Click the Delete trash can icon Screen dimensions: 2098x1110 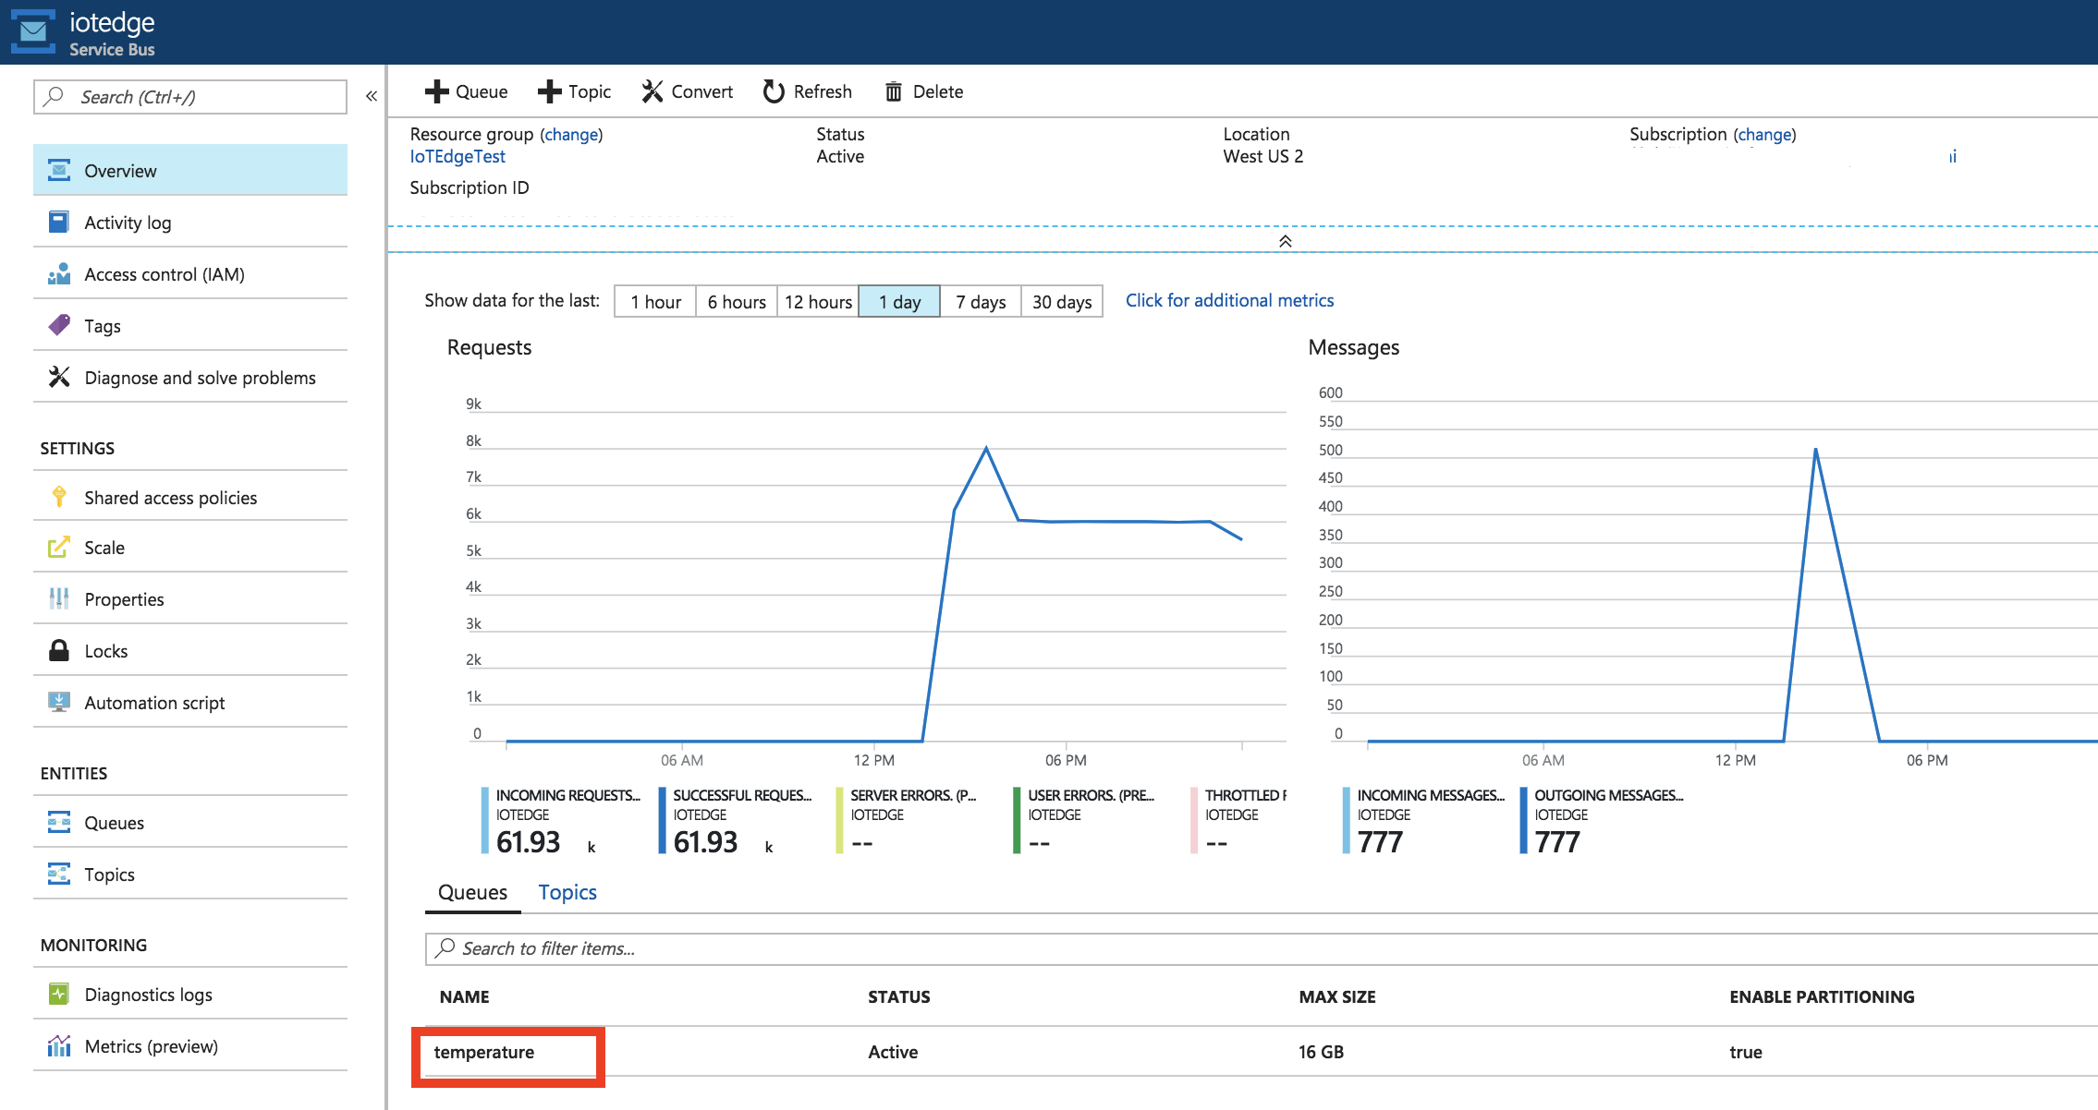(x=894, y=91)
